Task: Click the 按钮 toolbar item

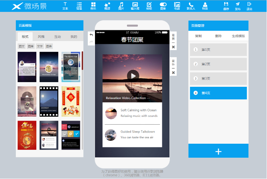Action: (149, 5)
